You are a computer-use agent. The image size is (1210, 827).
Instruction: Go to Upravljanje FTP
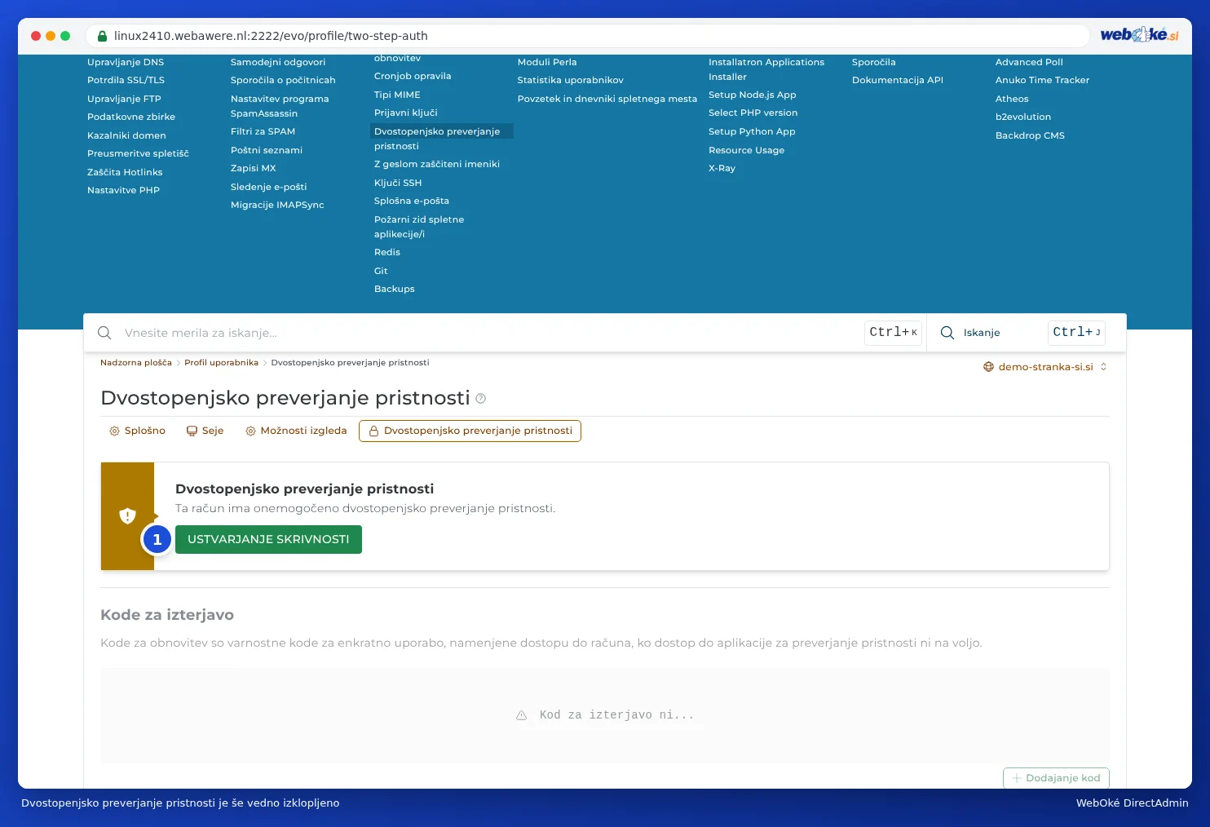coord(124,99)
